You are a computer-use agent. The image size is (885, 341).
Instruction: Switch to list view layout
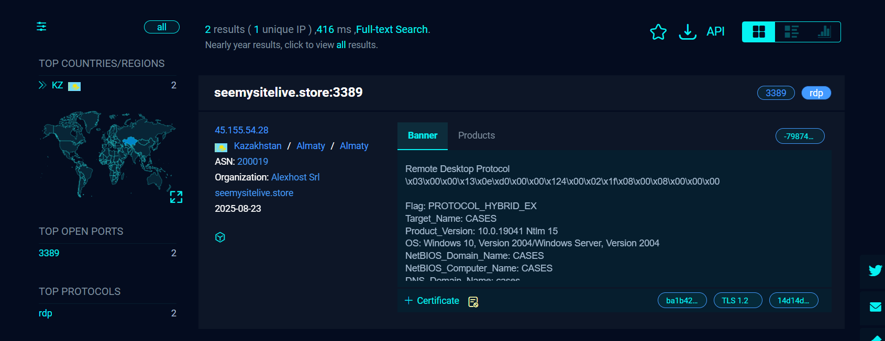tap(791, 32)
